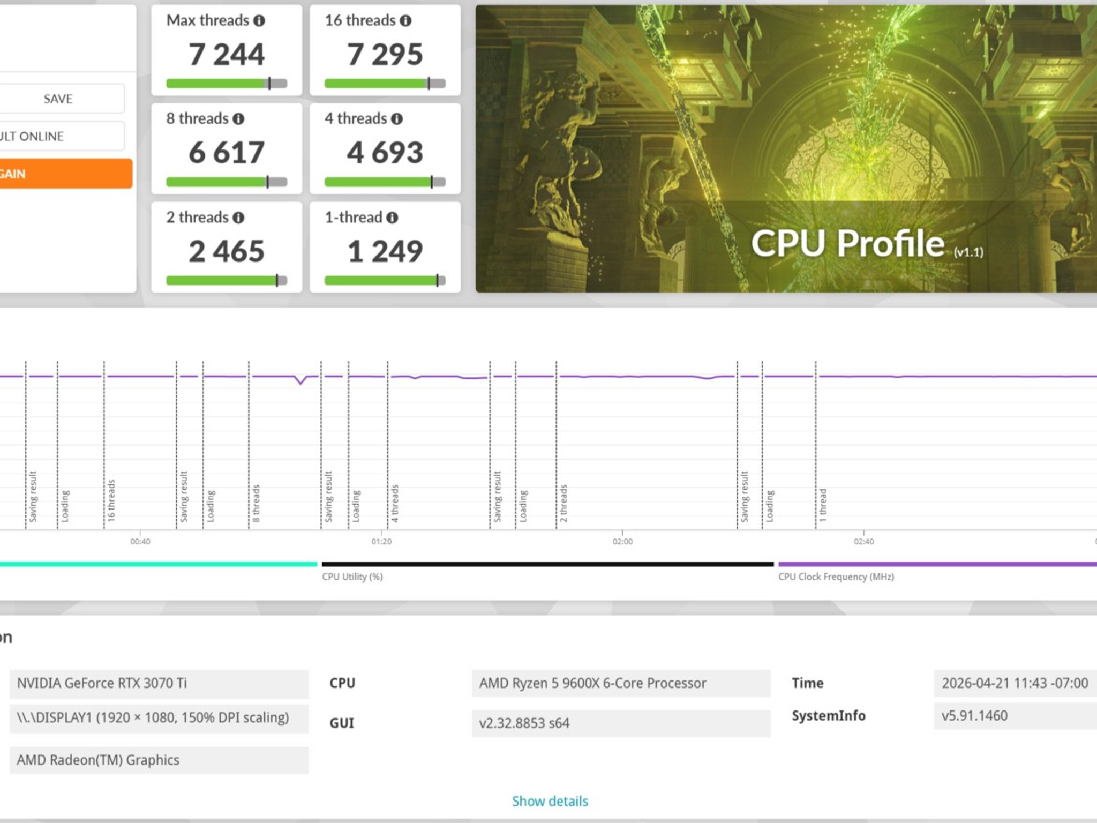Click the CPU label in system information
Viewport: 1097px width, 823px height.
pos(342,683)
